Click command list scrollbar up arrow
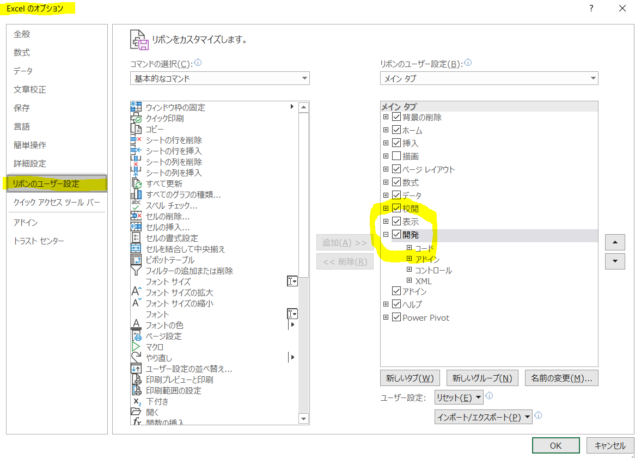 pyautogui.click(x=303, y=107)
